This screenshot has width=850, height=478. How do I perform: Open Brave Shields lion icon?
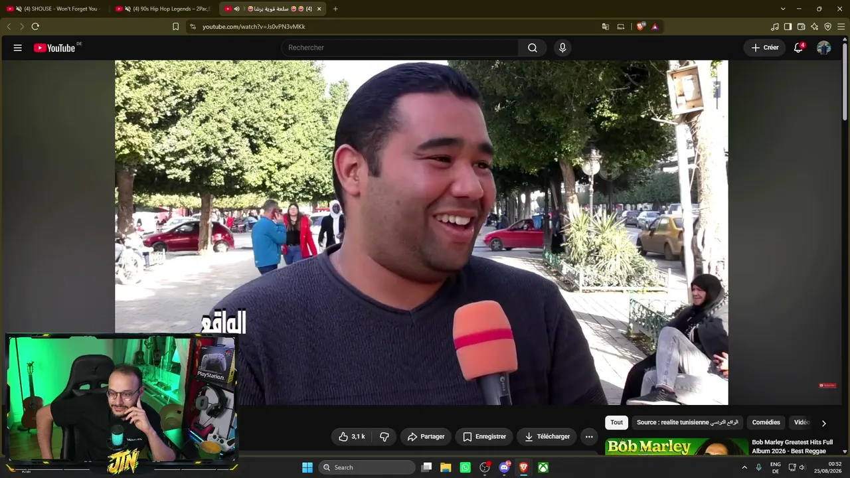[640, 27]
